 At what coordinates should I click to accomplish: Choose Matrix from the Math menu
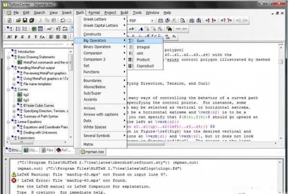[x=89, y=144]
